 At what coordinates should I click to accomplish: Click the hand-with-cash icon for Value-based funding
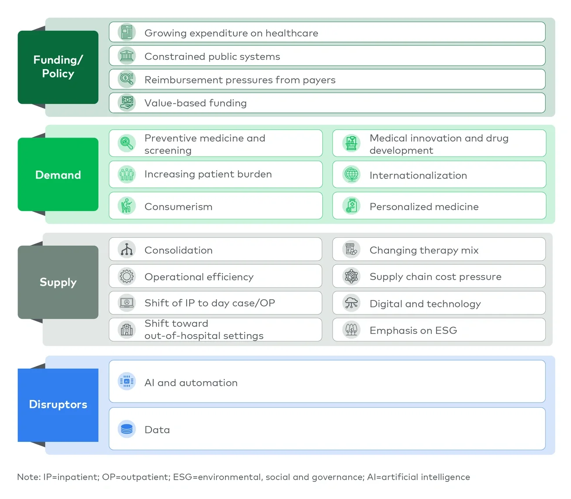126,102
